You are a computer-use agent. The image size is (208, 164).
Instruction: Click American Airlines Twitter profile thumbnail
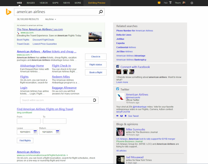coord(120,97)
